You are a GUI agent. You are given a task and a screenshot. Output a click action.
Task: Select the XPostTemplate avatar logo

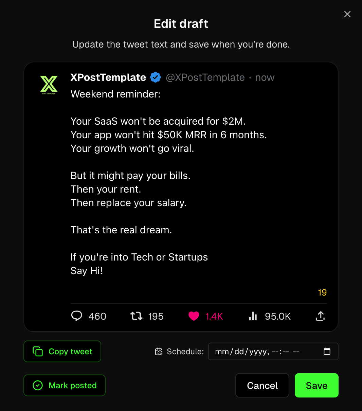[x=49, y=84]
